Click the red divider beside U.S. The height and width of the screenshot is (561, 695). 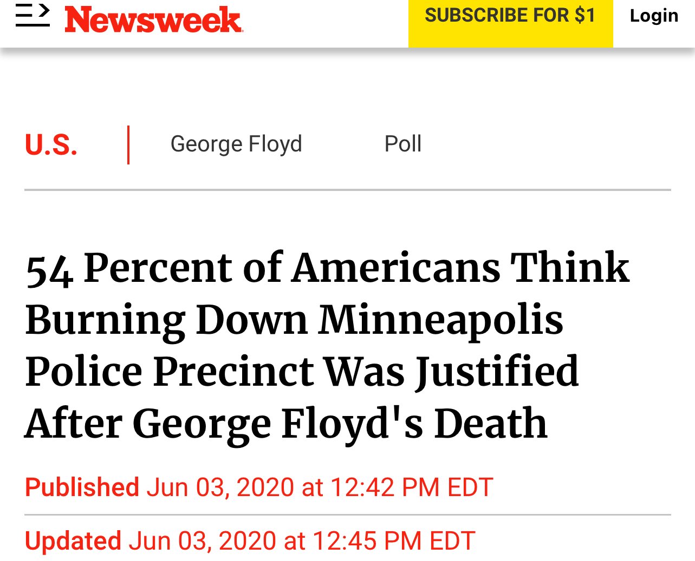pyautogui.click(x=128, y=144)
